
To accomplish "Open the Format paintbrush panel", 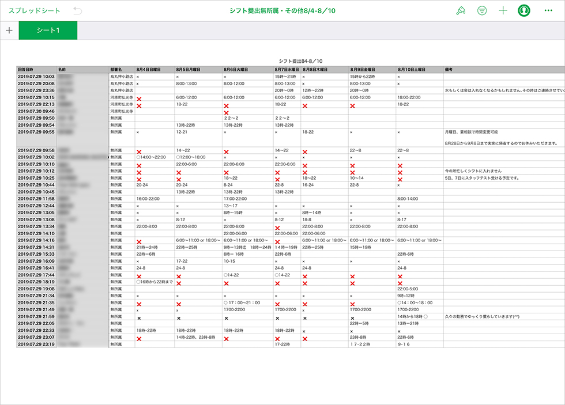I will point(460,10).
